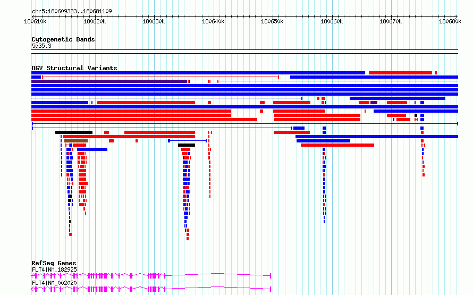Select the thin red capped interval 180611k–180651k
Image resolution: width=473 pixels, height=295 pixels.
tap(161, 77)
